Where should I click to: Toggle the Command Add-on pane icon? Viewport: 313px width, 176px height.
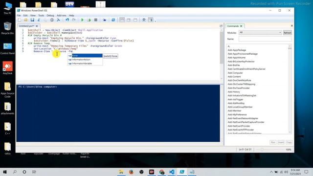151,20
